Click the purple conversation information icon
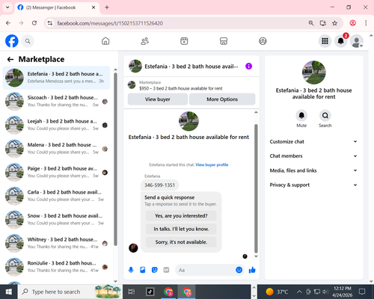The height and width of the screenshot is (299, 374). point(248,67)
